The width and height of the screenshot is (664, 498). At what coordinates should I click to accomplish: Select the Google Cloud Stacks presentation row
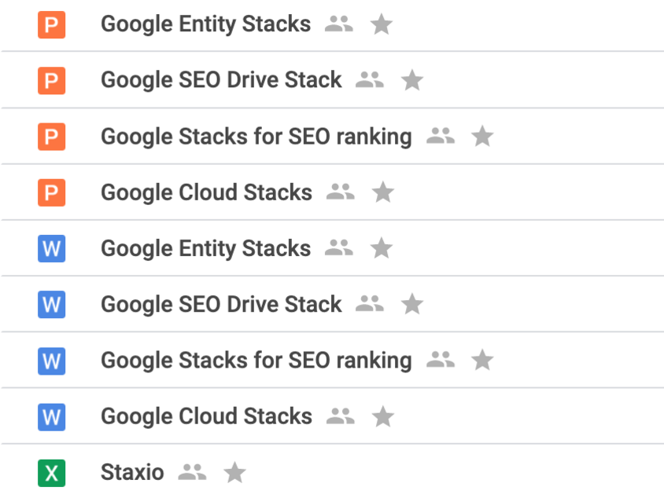206,192
